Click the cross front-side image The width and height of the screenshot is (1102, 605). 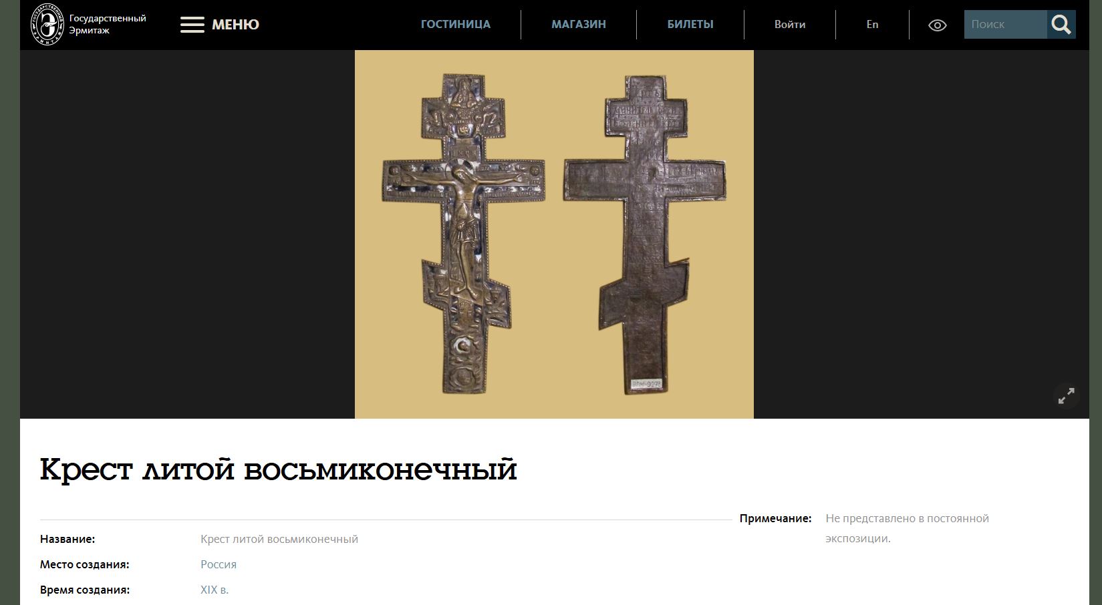click(464, 234)
